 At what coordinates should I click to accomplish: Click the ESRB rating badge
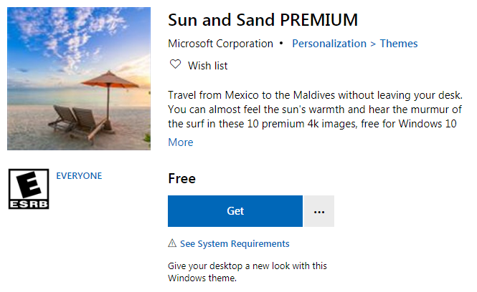point(29,190)
